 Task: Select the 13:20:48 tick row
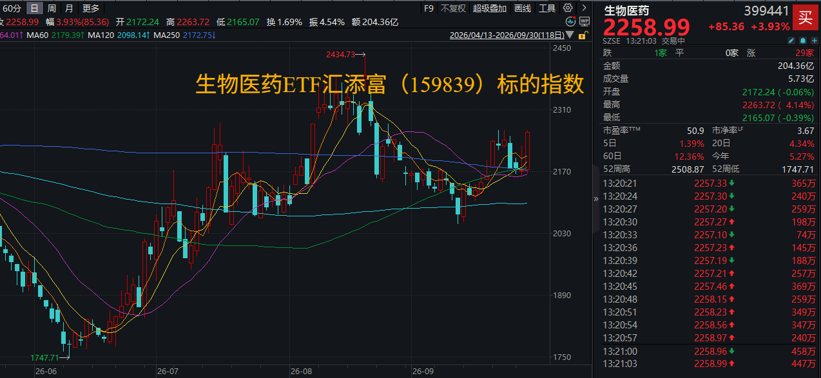click(x=709, y=299)
